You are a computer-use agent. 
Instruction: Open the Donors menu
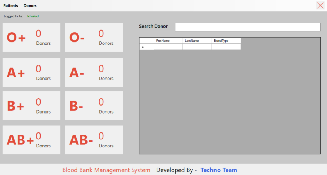[x=30, y=5]
